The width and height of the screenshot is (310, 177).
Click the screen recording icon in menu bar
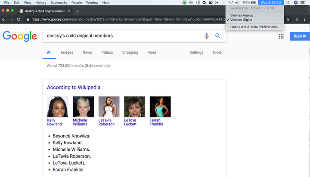(217, 3)
